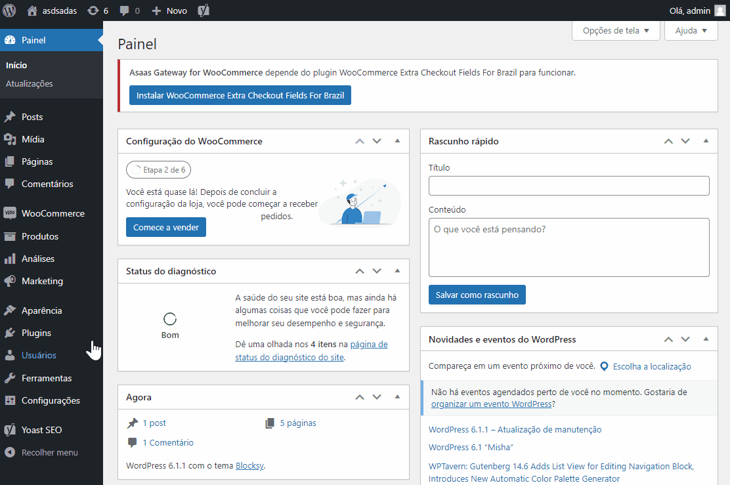The width and height of the screenshot is (730, 485).
Task: Click the Comece a vender button
Action: pos(165,227)
